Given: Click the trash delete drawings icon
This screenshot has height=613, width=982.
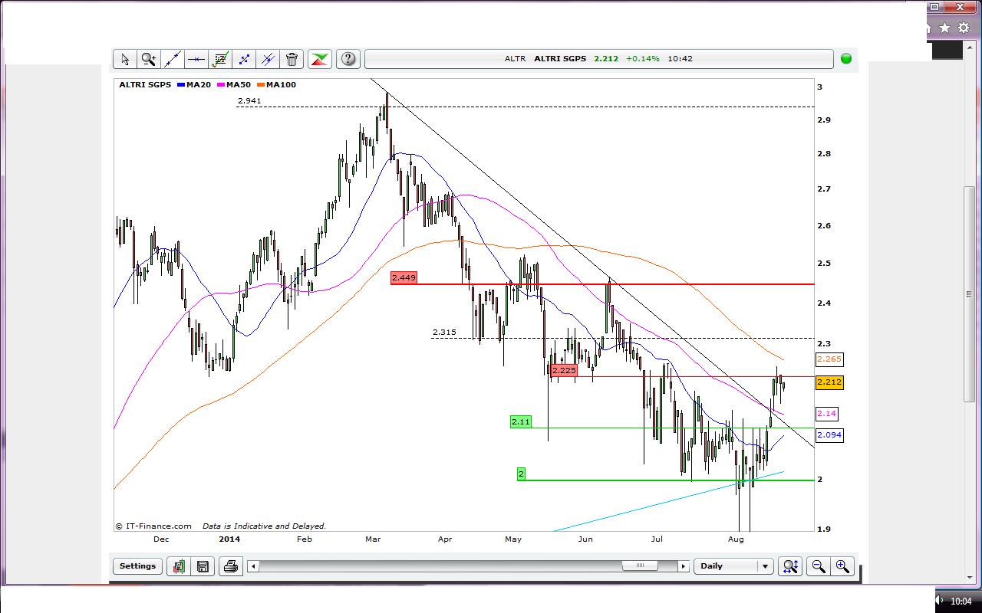Looking at the screenshot, I should [292, 59].
